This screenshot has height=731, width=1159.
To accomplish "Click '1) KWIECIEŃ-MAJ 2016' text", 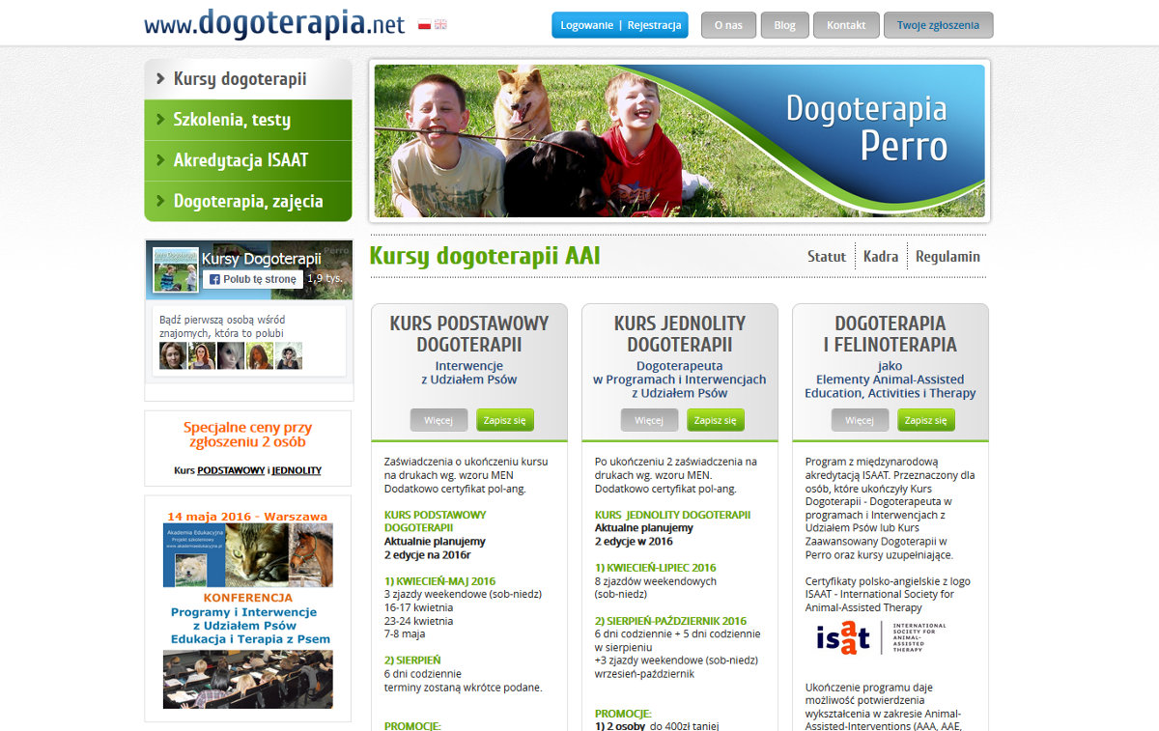I will tap(439, 581).
